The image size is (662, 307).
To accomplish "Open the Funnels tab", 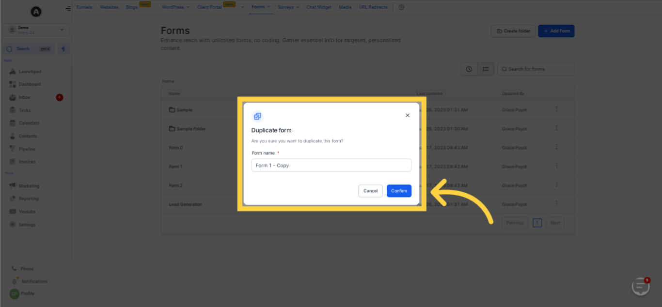I will coord(84,7).
